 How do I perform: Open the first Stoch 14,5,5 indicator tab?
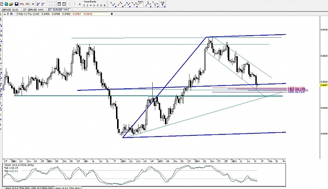point(17,188)
